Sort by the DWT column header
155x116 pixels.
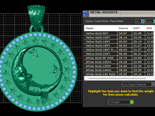[x=138, y=28]
